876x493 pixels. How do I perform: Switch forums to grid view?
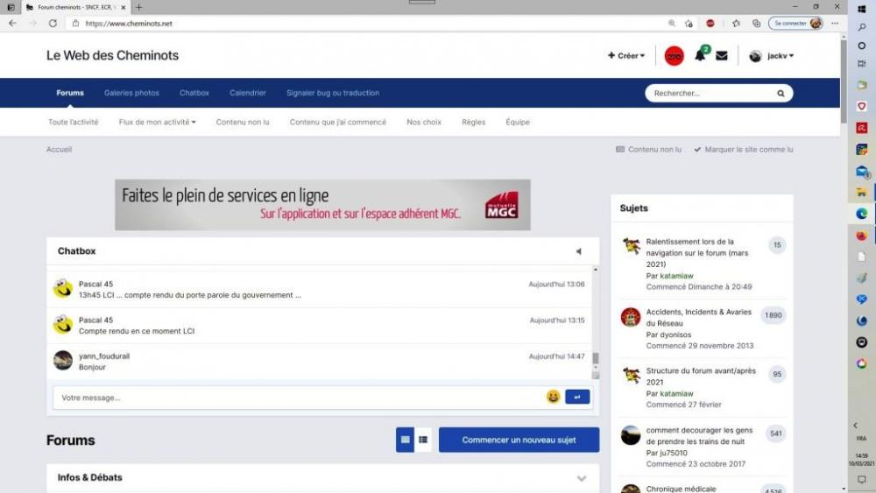[x=405, y=440]
